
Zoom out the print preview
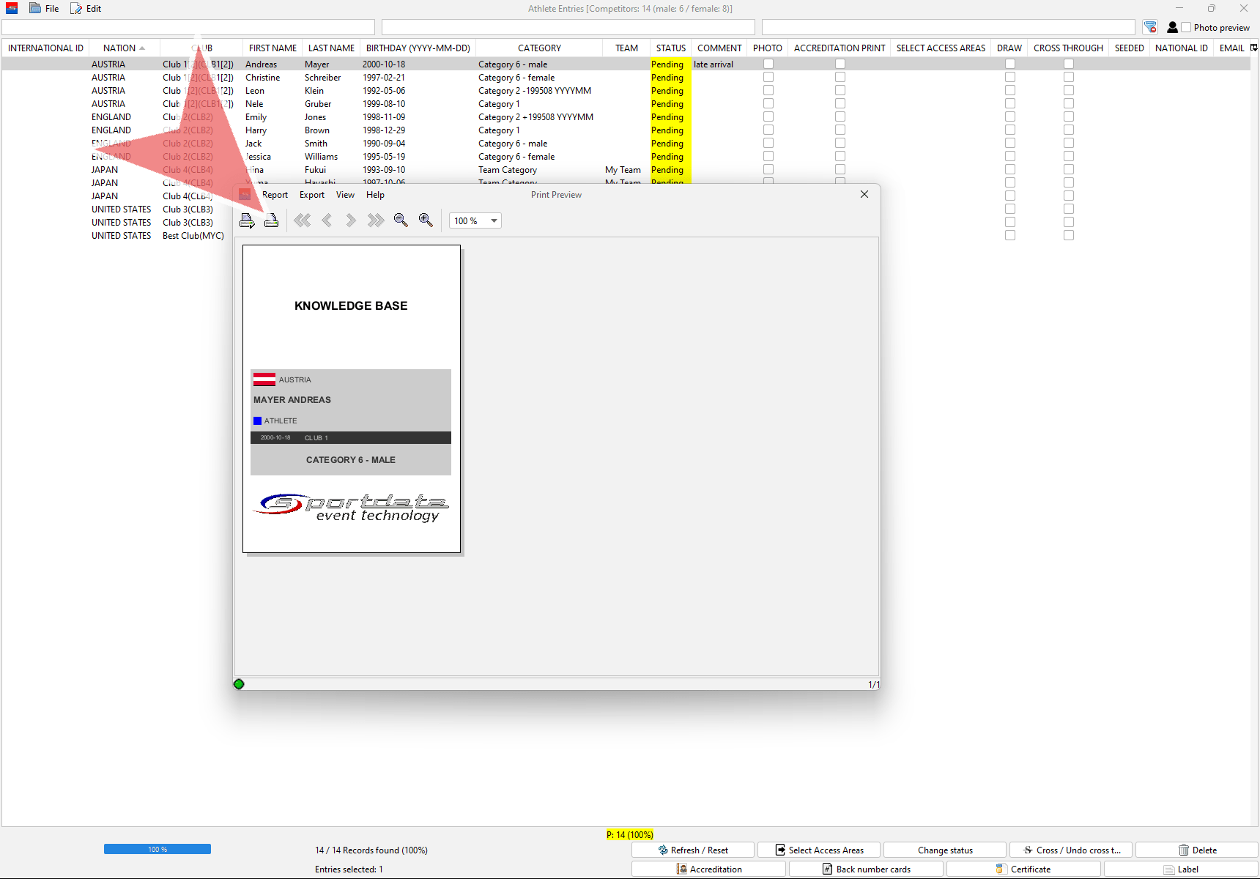coord(401,220)
